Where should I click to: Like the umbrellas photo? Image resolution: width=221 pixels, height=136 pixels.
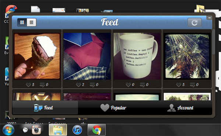click(x=78, y=85)
